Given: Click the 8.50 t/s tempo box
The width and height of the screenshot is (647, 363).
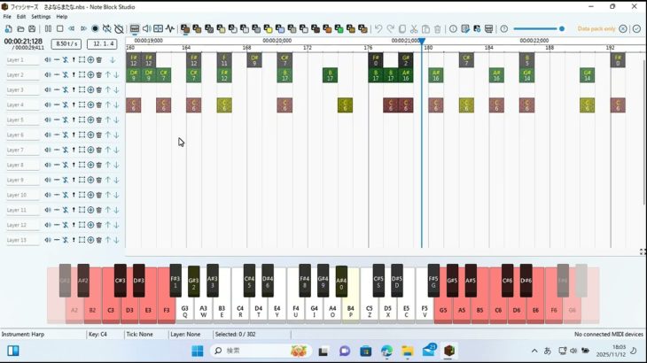Looking at the screenshot, I should pos(65,43).
